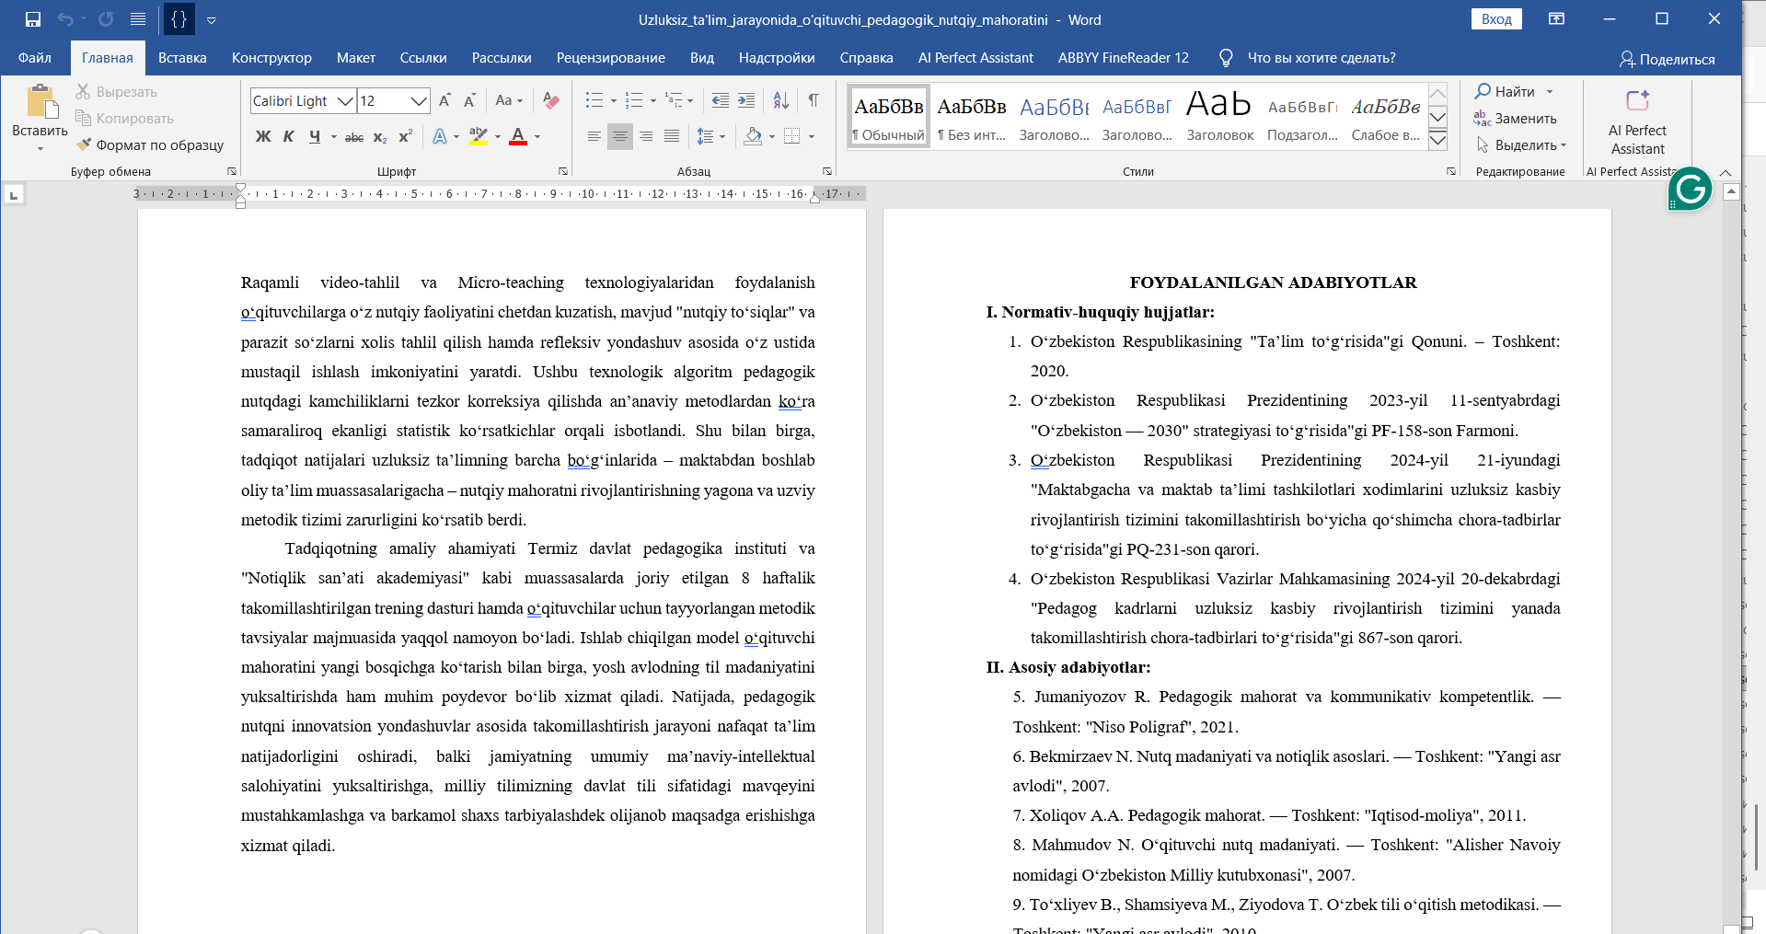
Task: Toggle Bold (Ж) formatting
Action: coord(263,136)
